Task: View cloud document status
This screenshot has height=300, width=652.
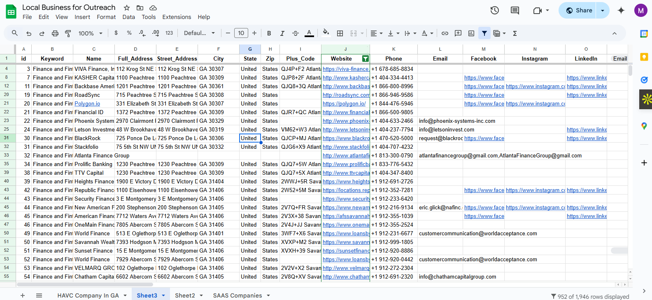Action: tap(153, 8)
